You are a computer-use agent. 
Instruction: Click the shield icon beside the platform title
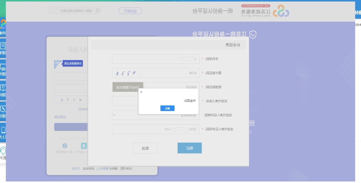point(254,34)
